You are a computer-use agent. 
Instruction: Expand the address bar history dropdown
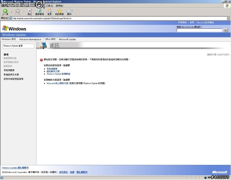(228, 18)
